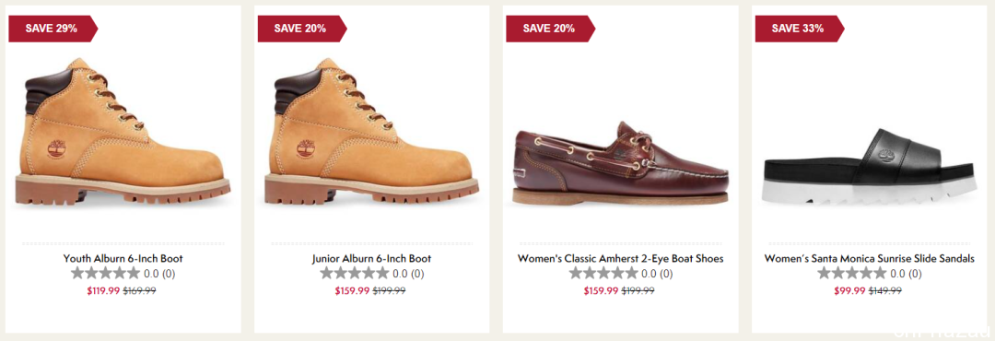
Task: Open Women's Classic Amherst 2-Eye Boat Shoes link
Action: (621, 259)
